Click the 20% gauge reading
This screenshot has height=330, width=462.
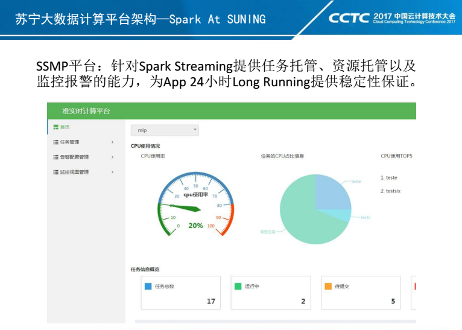[195, 226]
